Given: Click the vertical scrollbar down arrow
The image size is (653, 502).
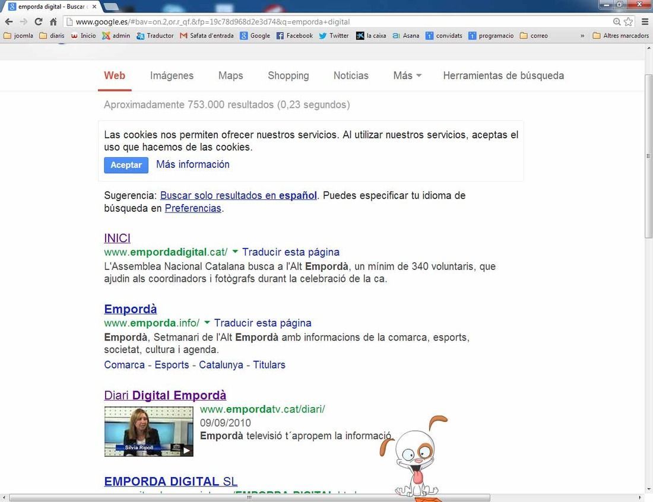Looking at the screenshot, I should point(648,489).
